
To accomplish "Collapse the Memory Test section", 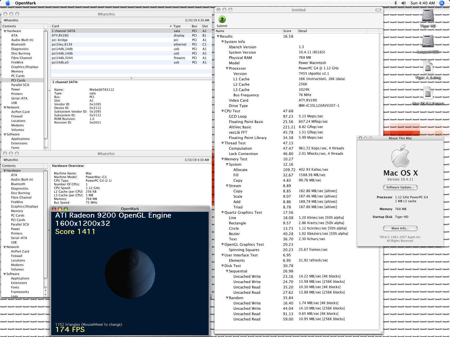I will point(222,159).
